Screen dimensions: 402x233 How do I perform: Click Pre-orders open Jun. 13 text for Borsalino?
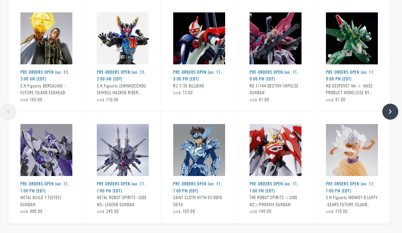[x=45, y=75]
